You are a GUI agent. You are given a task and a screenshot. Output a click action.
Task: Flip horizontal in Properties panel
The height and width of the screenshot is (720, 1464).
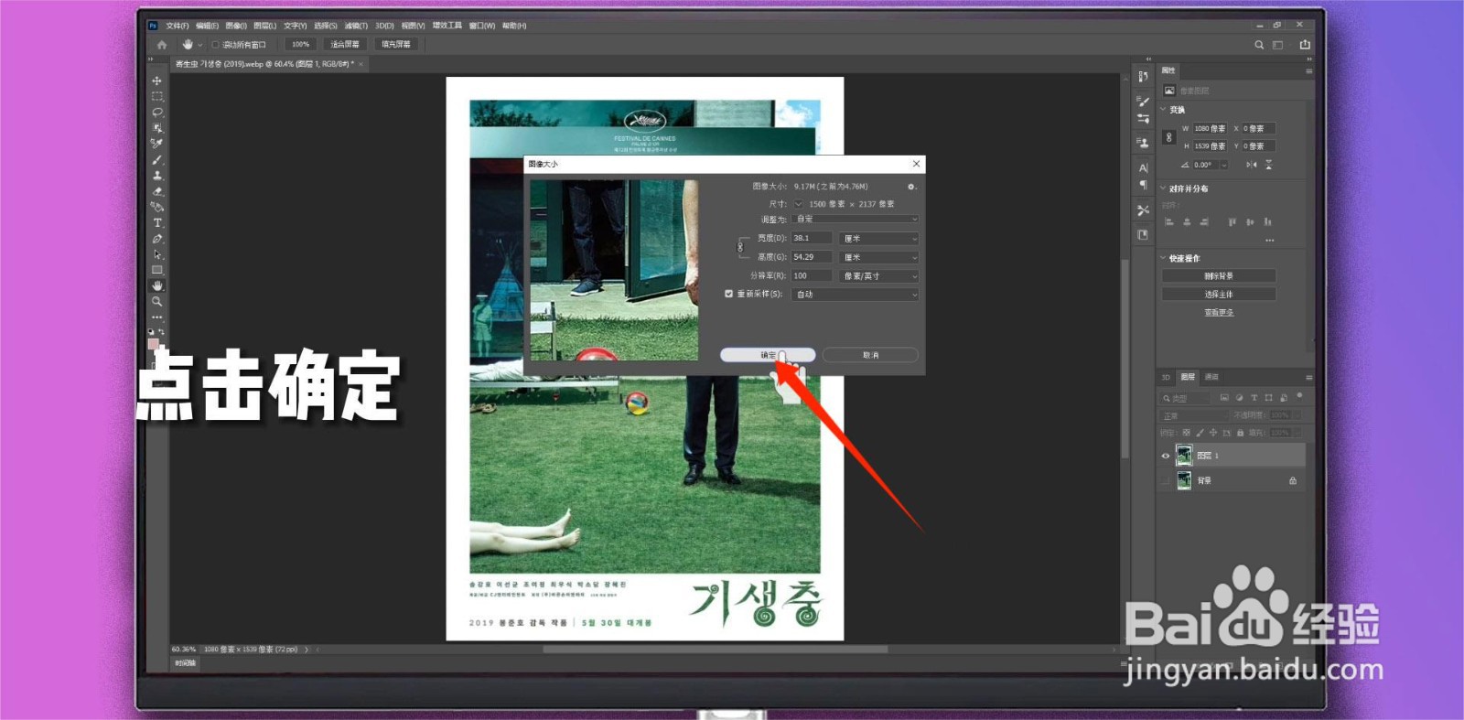[x=1251, y=165]
